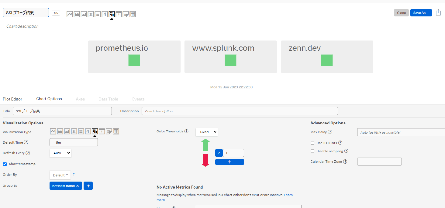Choose Heatmap in Visualization Type row
The image size is (445, 208).
click(x=95, y=131)
